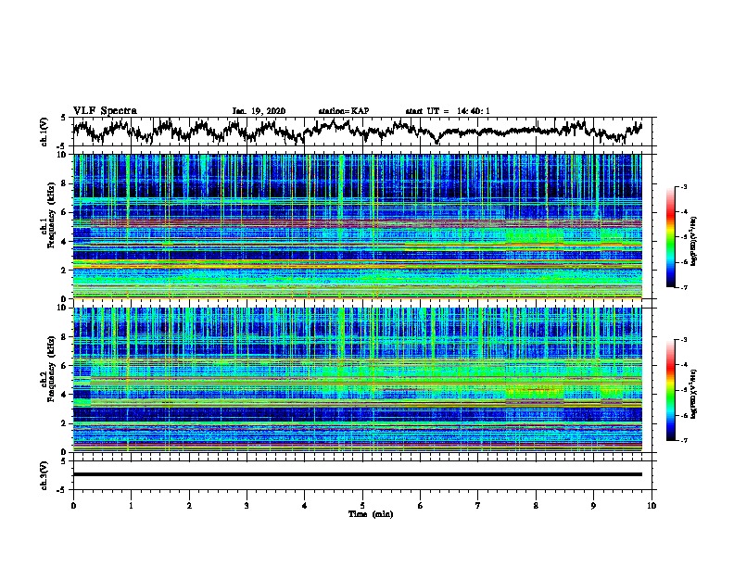Screen dimensions: 734x567
Task: Click the "VLF Spectra" title text
Action: click(105, 111)
